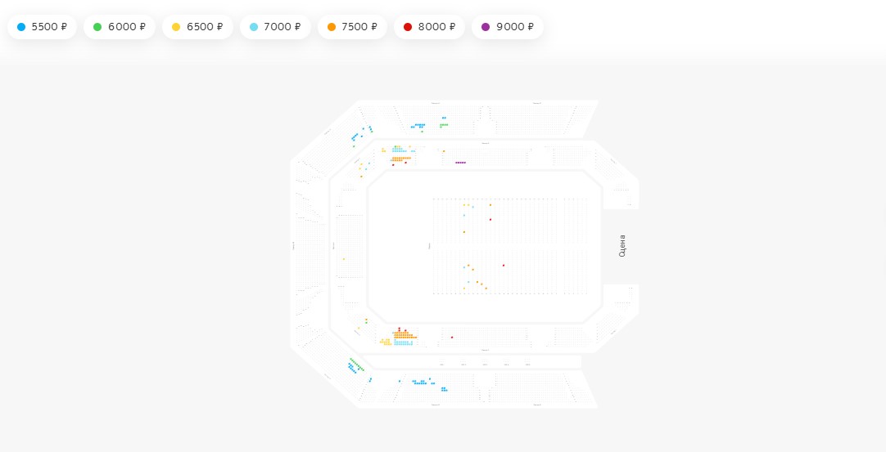Viewport: 886px width, 452px height.
Task: Select the red floor seat nearest the stage
Action: click(504, 266)
